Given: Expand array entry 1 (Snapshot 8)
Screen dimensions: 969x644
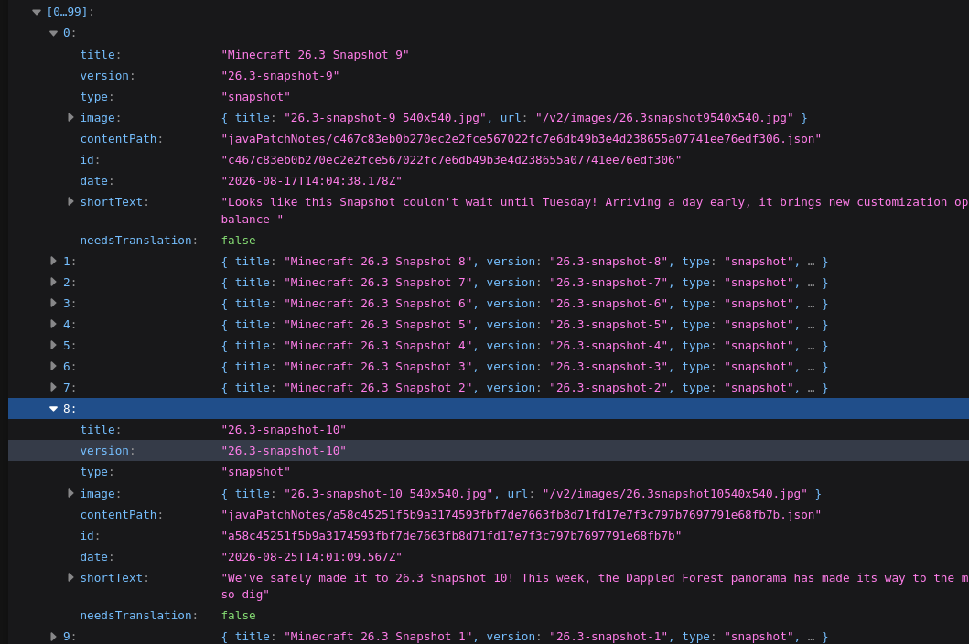Looking at the screenshot, I should tap(53, 262).
